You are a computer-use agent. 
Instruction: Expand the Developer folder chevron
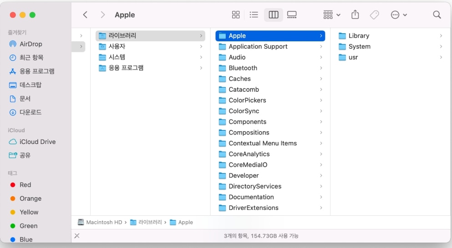pyautogui.click(x=321, y=175)
